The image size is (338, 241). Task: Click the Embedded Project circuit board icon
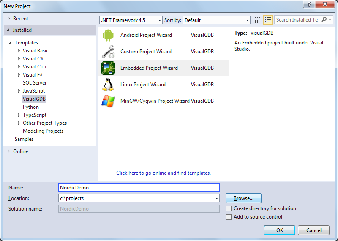(x=108, y=68)
